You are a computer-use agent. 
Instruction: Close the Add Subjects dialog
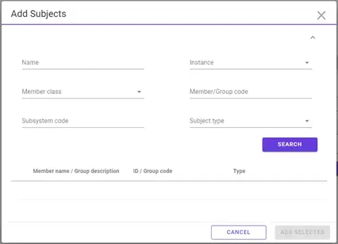point(321,16)
